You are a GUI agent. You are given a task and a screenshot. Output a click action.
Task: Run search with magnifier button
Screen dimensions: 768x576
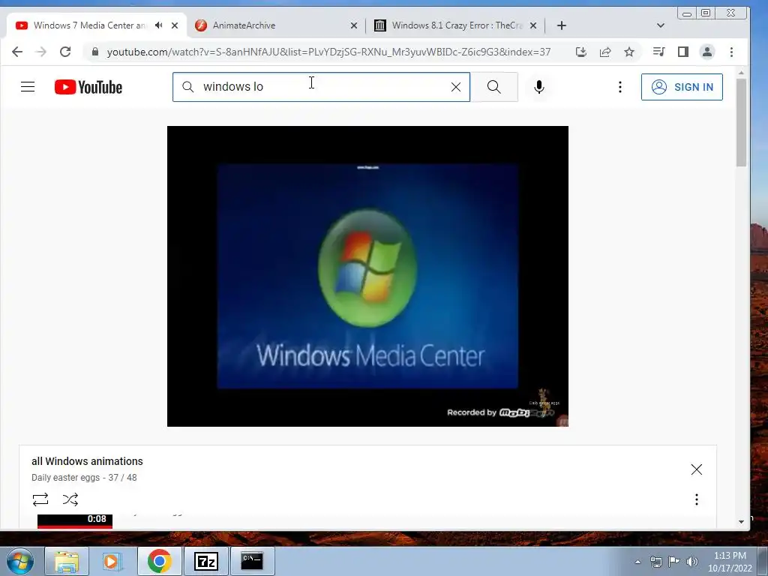tap(494, 87)
